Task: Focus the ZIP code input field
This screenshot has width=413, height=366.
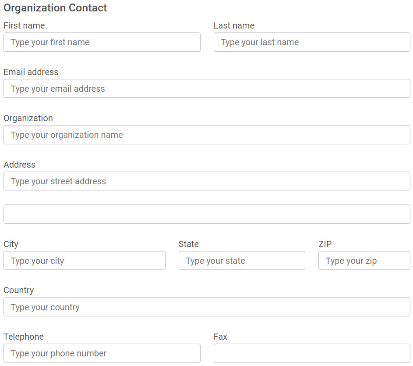Action: coord(364,261)
